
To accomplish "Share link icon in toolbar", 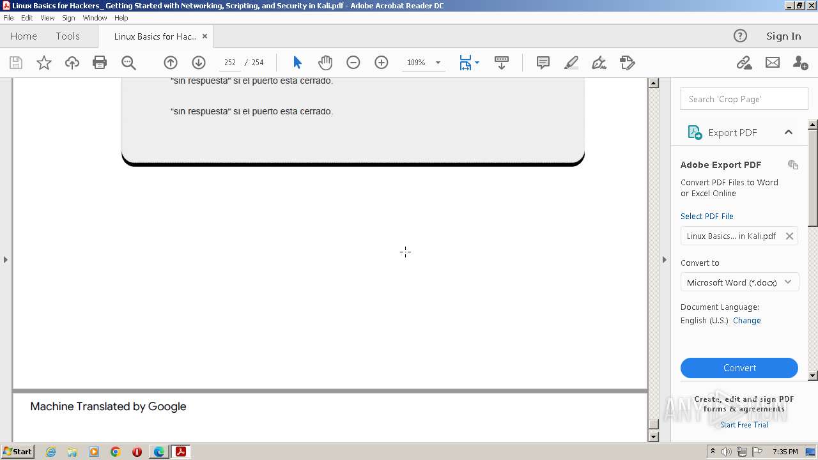I will click(744, 63).
